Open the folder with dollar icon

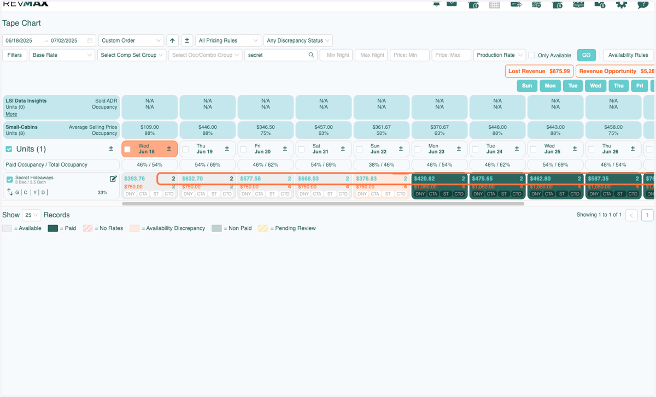click(x=600, y=4)
